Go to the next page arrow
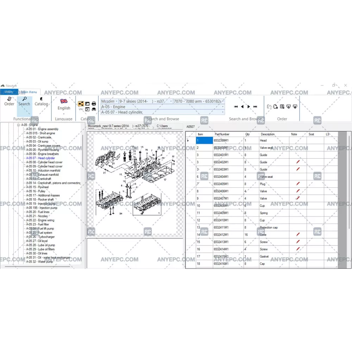This screenshot has width=352, height=352. (x=249, y=107)
